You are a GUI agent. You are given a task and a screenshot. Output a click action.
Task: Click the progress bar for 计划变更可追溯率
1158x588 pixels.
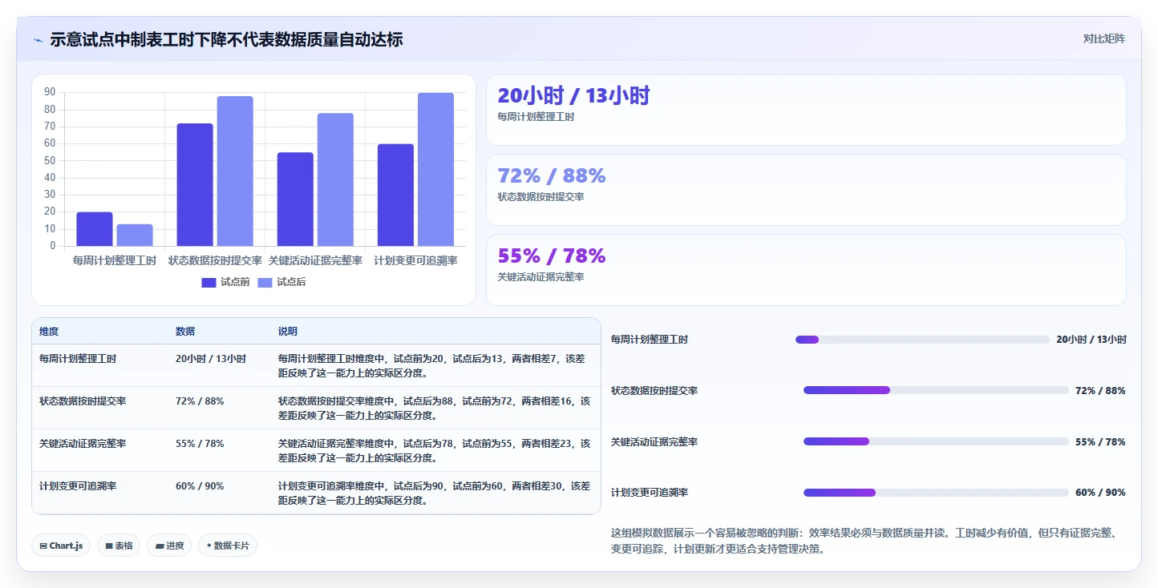coord(936,493)
